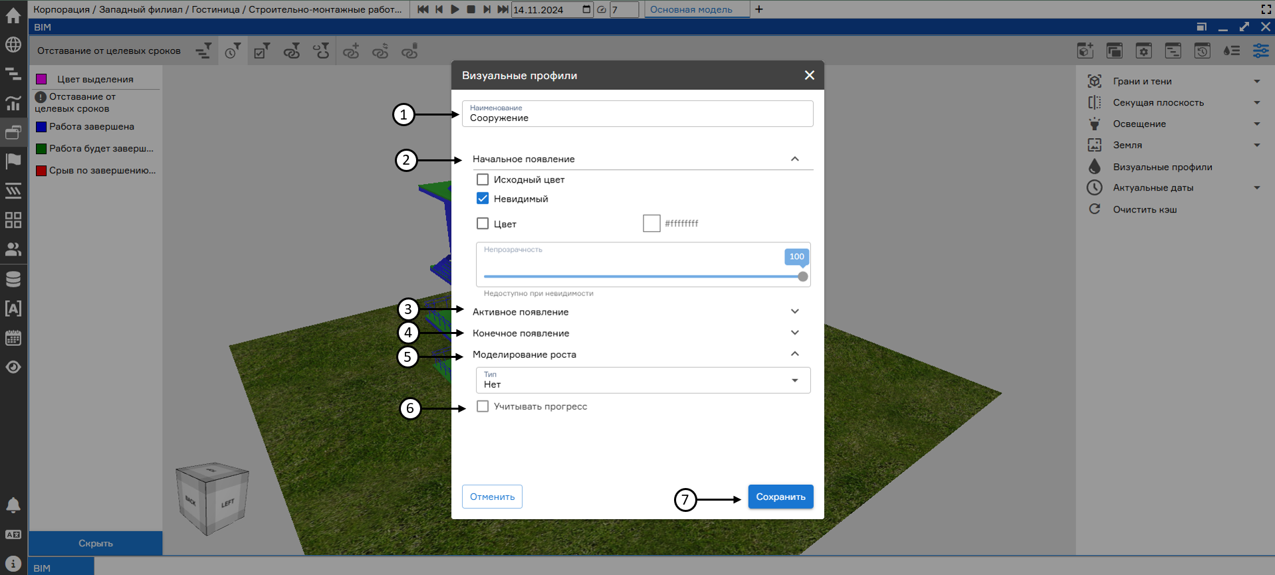Expand Грани и тени options
This screenshot has height=575, width=1275.
1257,82
